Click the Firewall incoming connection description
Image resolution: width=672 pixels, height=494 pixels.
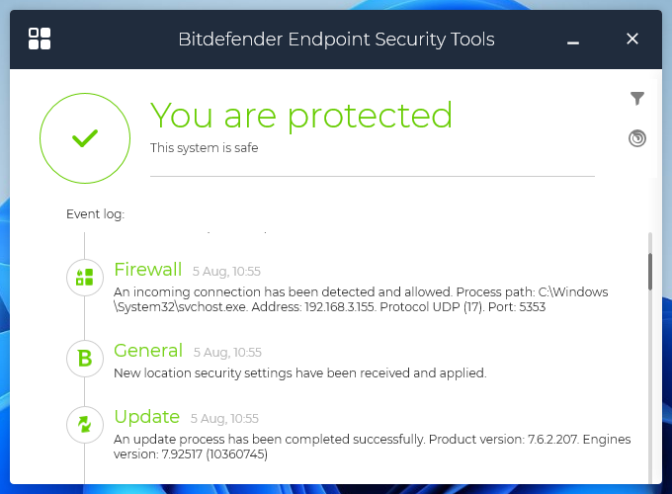pos(361,299)
